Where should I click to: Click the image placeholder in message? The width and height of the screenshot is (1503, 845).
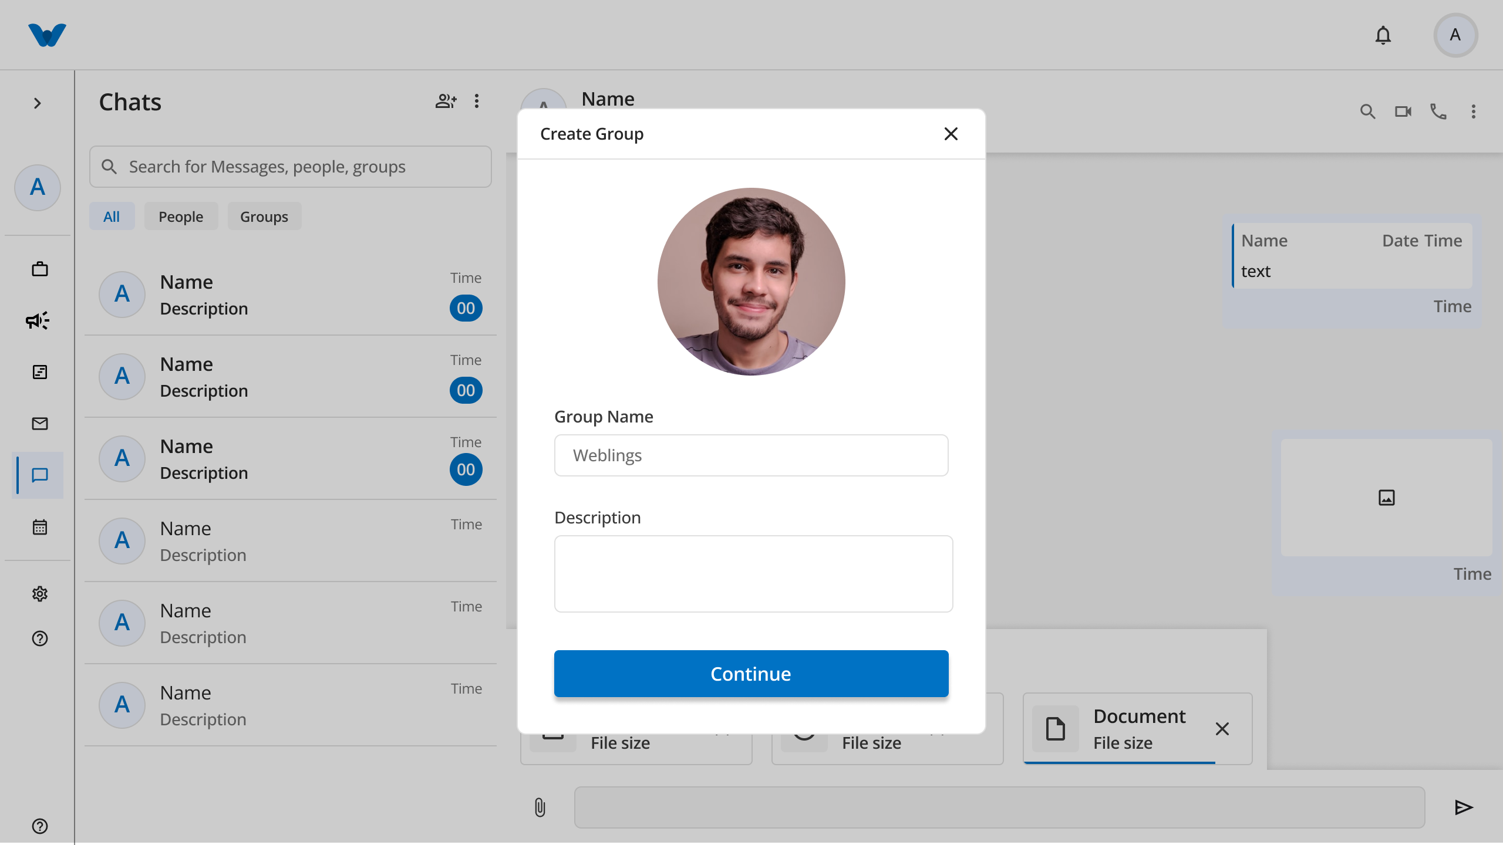click(x=1387, y=498)
